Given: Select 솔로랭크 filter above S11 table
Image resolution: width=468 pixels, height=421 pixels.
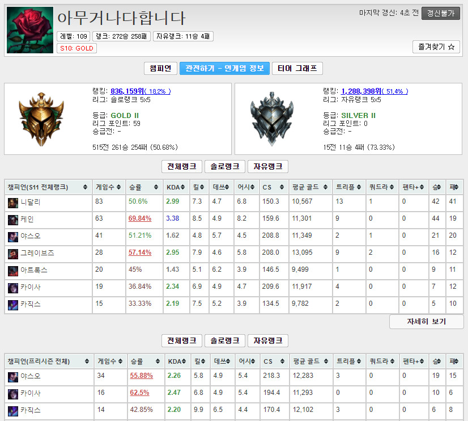Looking at the screenshot, I should click(x=225, y=166).
